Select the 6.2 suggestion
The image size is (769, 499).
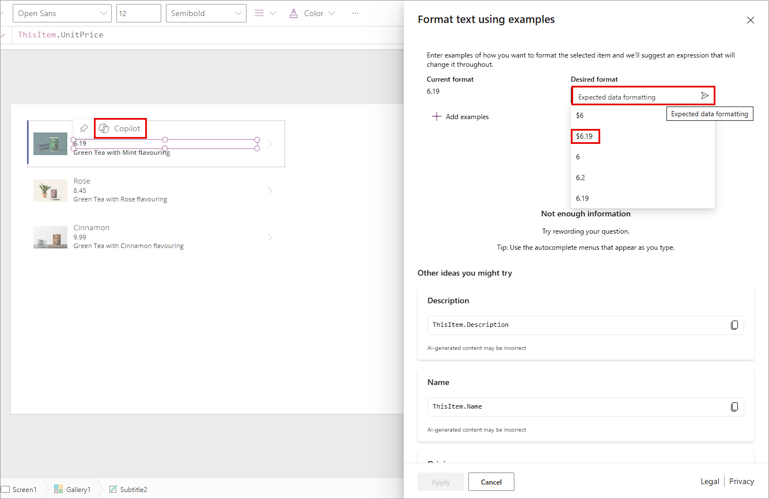pyautogui.click(x=643, y=177)
